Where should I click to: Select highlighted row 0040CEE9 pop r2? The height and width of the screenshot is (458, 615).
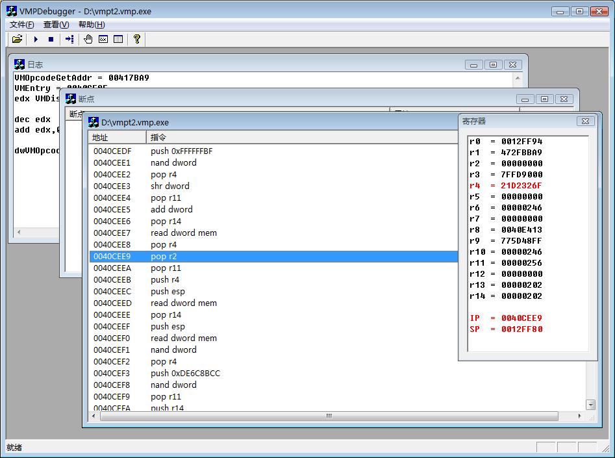(x=274, y=256)
